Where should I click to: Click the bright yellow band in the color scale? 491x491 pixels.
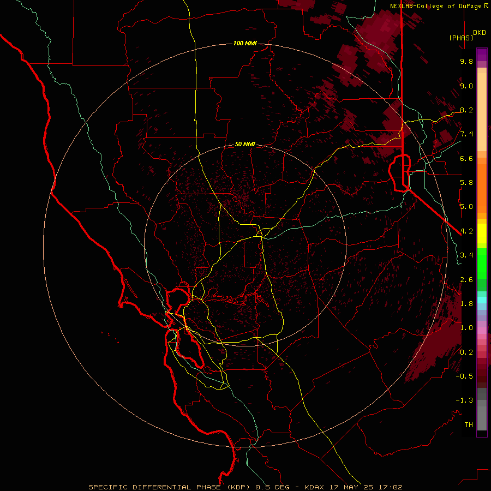[x=482, y=233]
